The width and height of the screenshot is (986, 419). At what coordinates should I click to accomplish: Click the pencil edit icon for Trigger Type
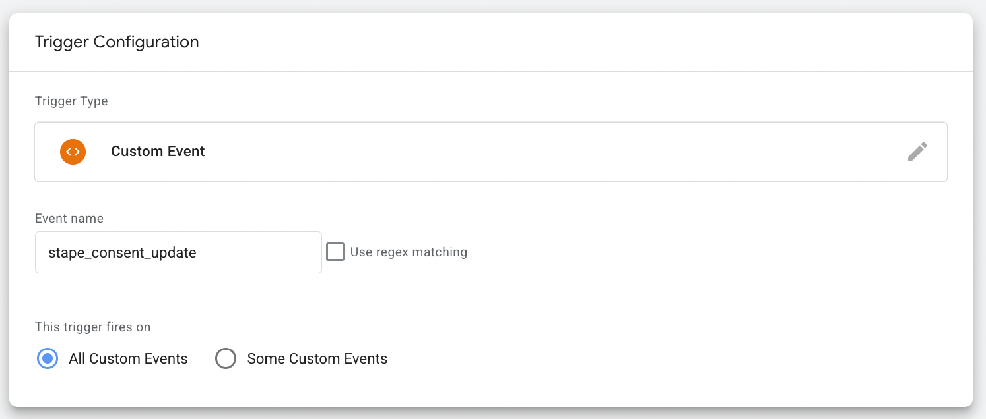[917, 152]
